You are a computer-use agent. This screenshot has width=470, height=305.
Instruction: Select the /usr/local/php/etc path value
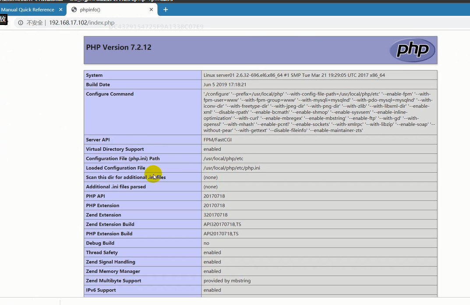click(x=223, y=159)
